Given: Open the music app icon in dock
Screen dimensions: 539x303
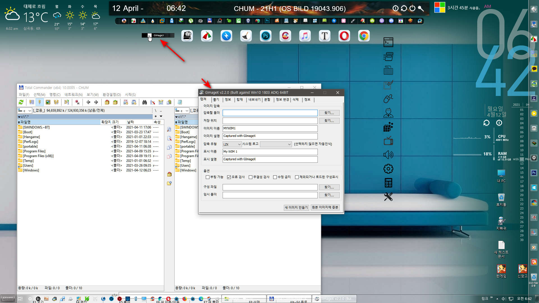Looking at the screenshot, I should tap(305, 36).
